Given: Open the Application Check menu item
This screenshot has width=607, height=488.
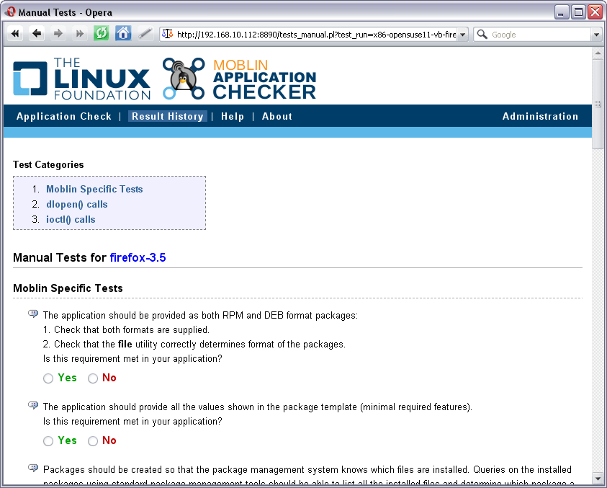Looking at the screenshot, I should point(64,116).
